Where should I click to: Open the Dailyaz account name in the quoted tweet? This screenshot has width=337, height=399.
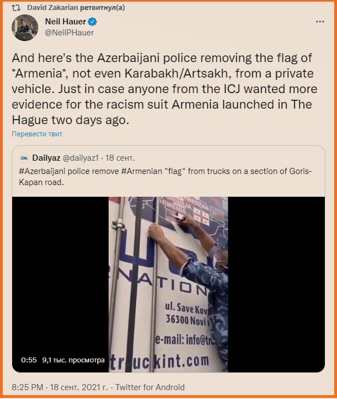46,158
